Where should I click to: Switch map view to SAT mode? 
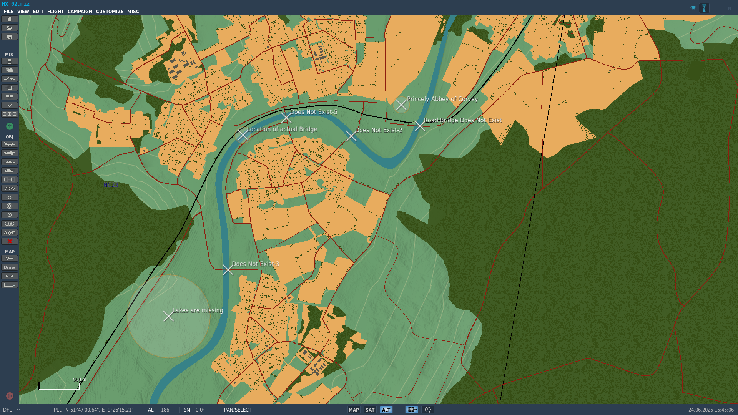[x=370, y=410]
